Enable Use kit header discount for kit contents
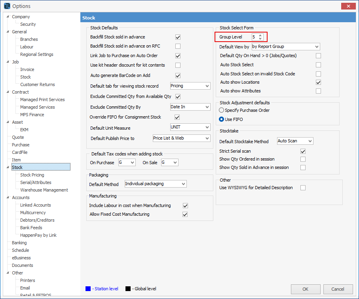The height and width of the screenshot is (299, 359). point(178,65)
